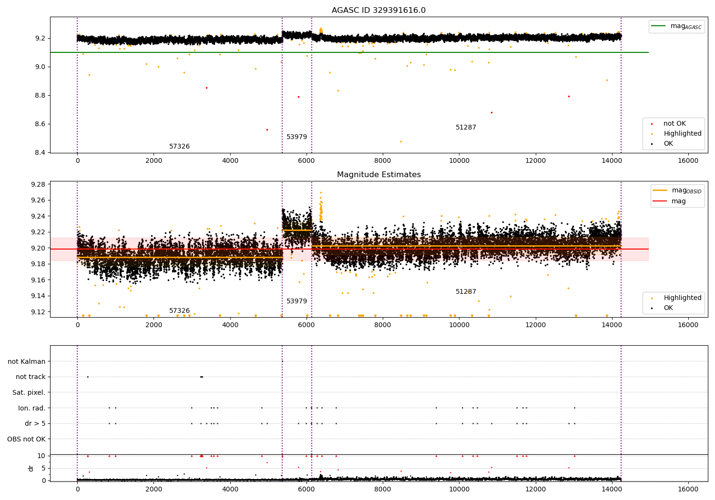The height and width of the screenshot is (500, 715).
Task: Click the 'not track' row label
Action: (x=31, y=377)
